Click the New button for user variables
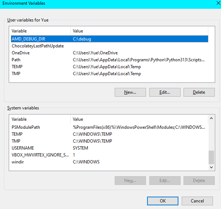This screenshot has height=209, width=221. pyautogui.click(x=130, y=92)
